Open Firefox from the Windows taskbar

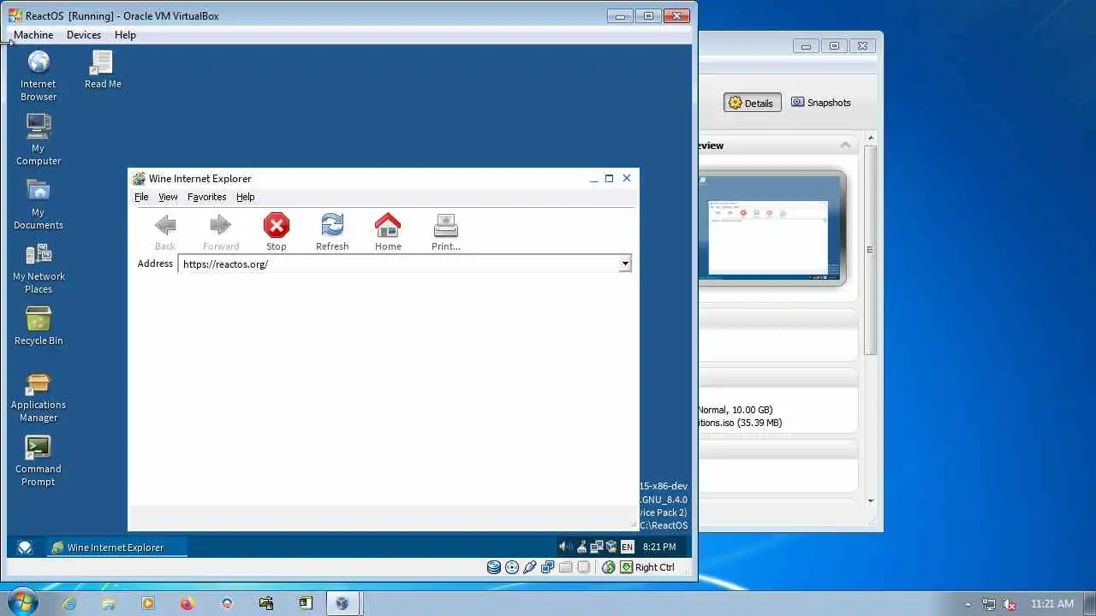(188, 603)
